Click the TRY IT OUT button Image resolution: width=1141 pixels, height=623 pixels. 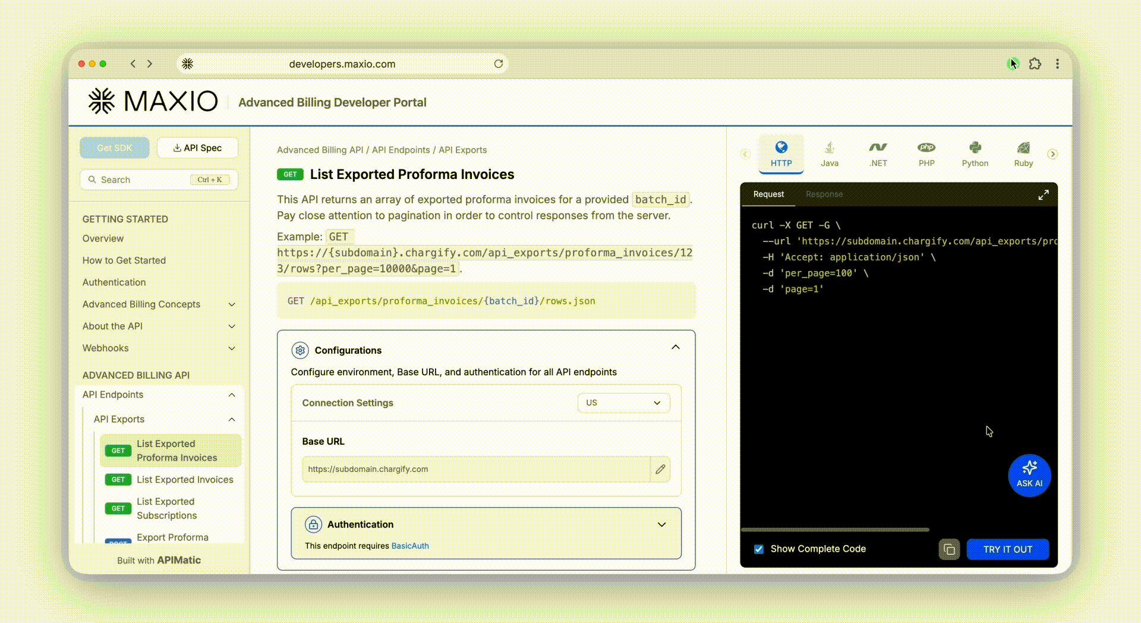[x=1007, y=549]
